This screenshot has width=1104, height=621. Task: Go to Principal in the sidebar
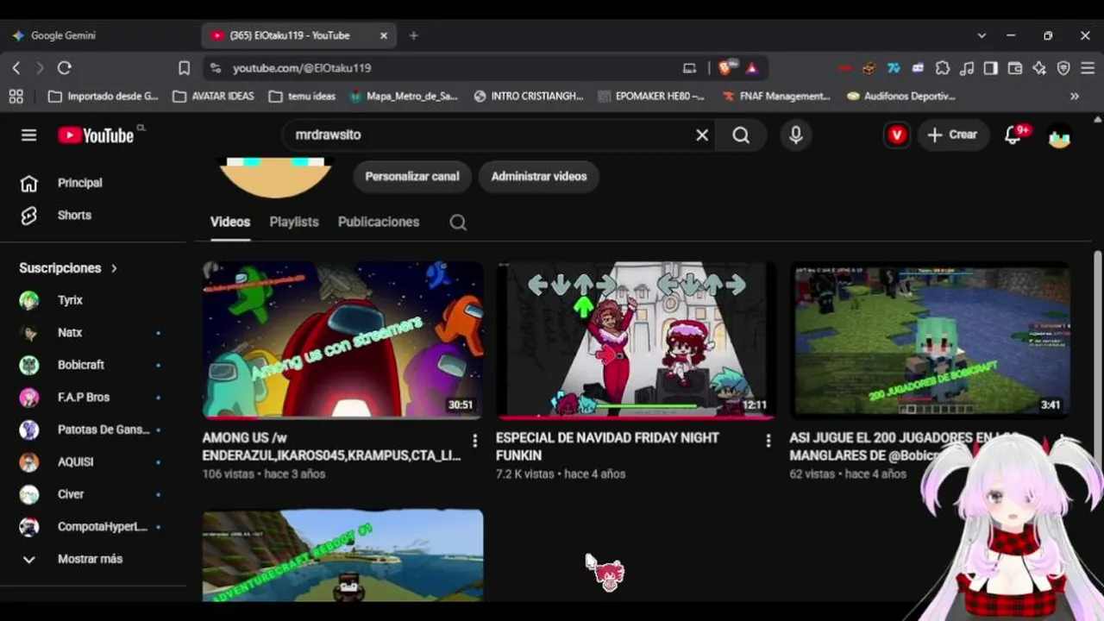pyautogui.click(x=80, y=183)
